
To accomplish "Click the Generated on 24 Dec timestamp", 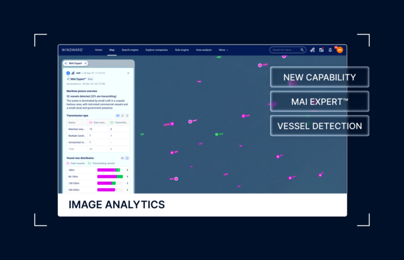I will 86,84.
